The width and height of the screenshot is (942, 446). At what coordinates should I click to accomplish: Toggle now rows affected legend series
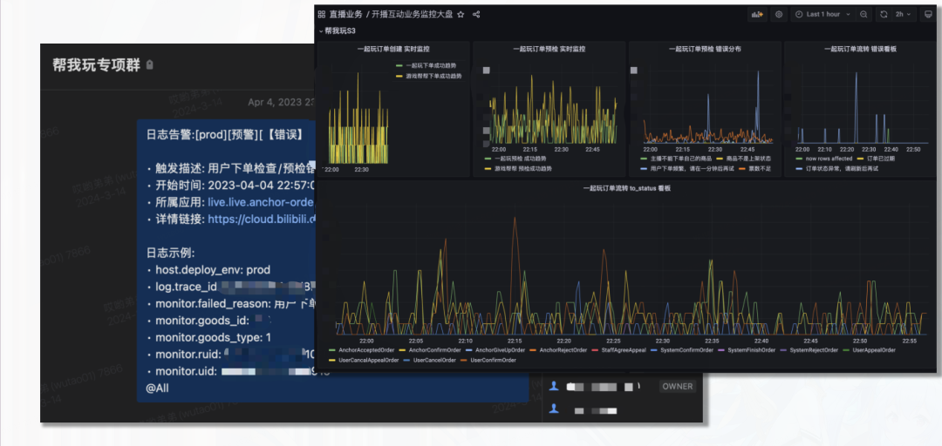[823, 159]
